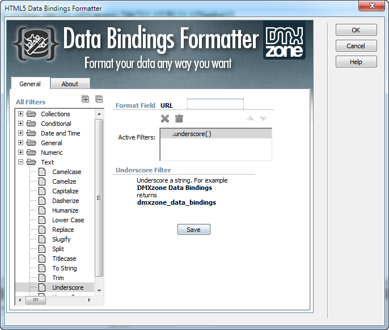Viewport: 389px width, 330px height.
Task: Collapse the Text tree node
Action: [21, 162]
